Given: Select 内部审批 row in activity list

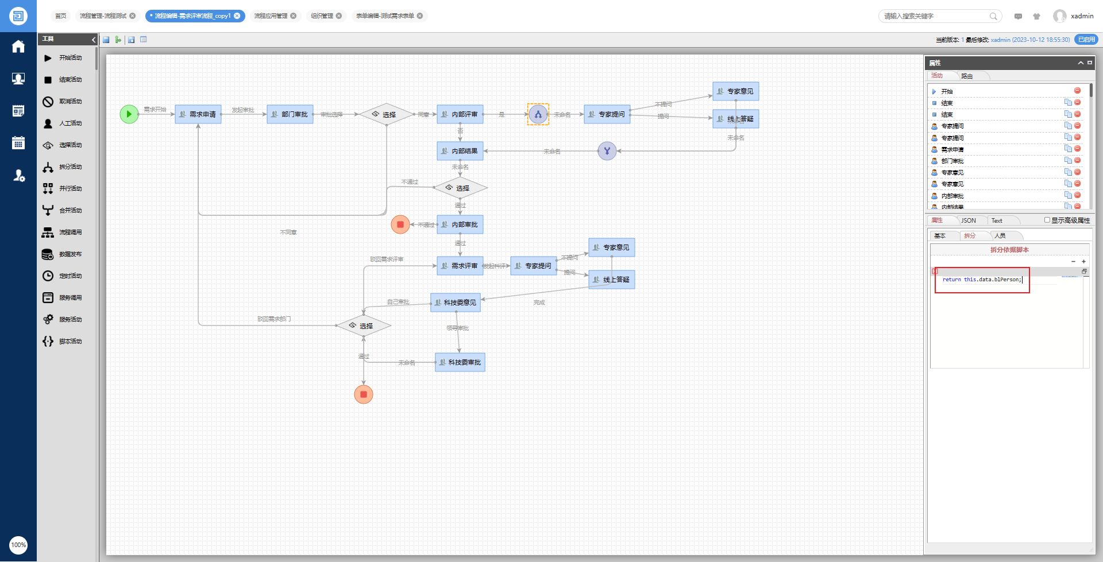Looking at the screenshot, I should pyautogui.click(x=1005, y=196).
